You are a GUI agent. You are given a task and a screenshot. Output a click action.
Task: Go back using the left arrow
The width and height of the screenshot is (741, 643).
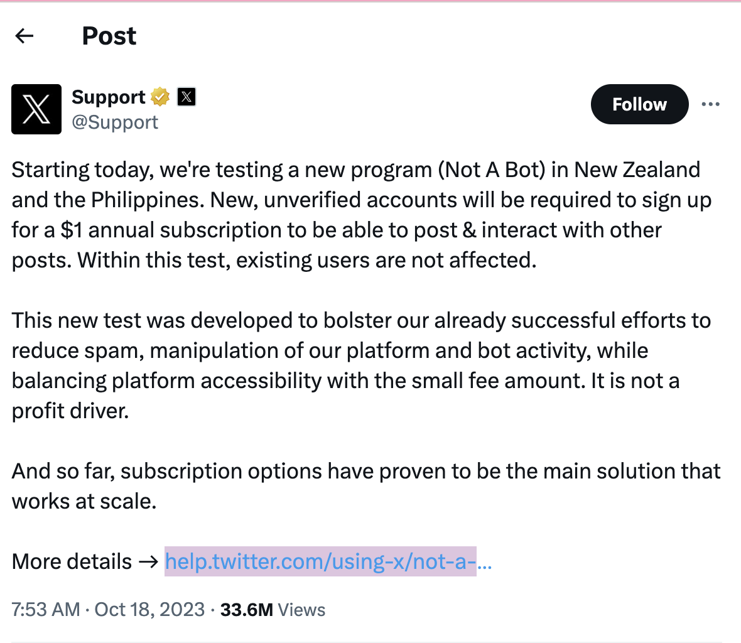click(24, 36)
